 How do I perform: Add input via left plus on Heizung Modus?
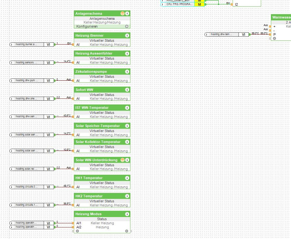coord(77,231)
